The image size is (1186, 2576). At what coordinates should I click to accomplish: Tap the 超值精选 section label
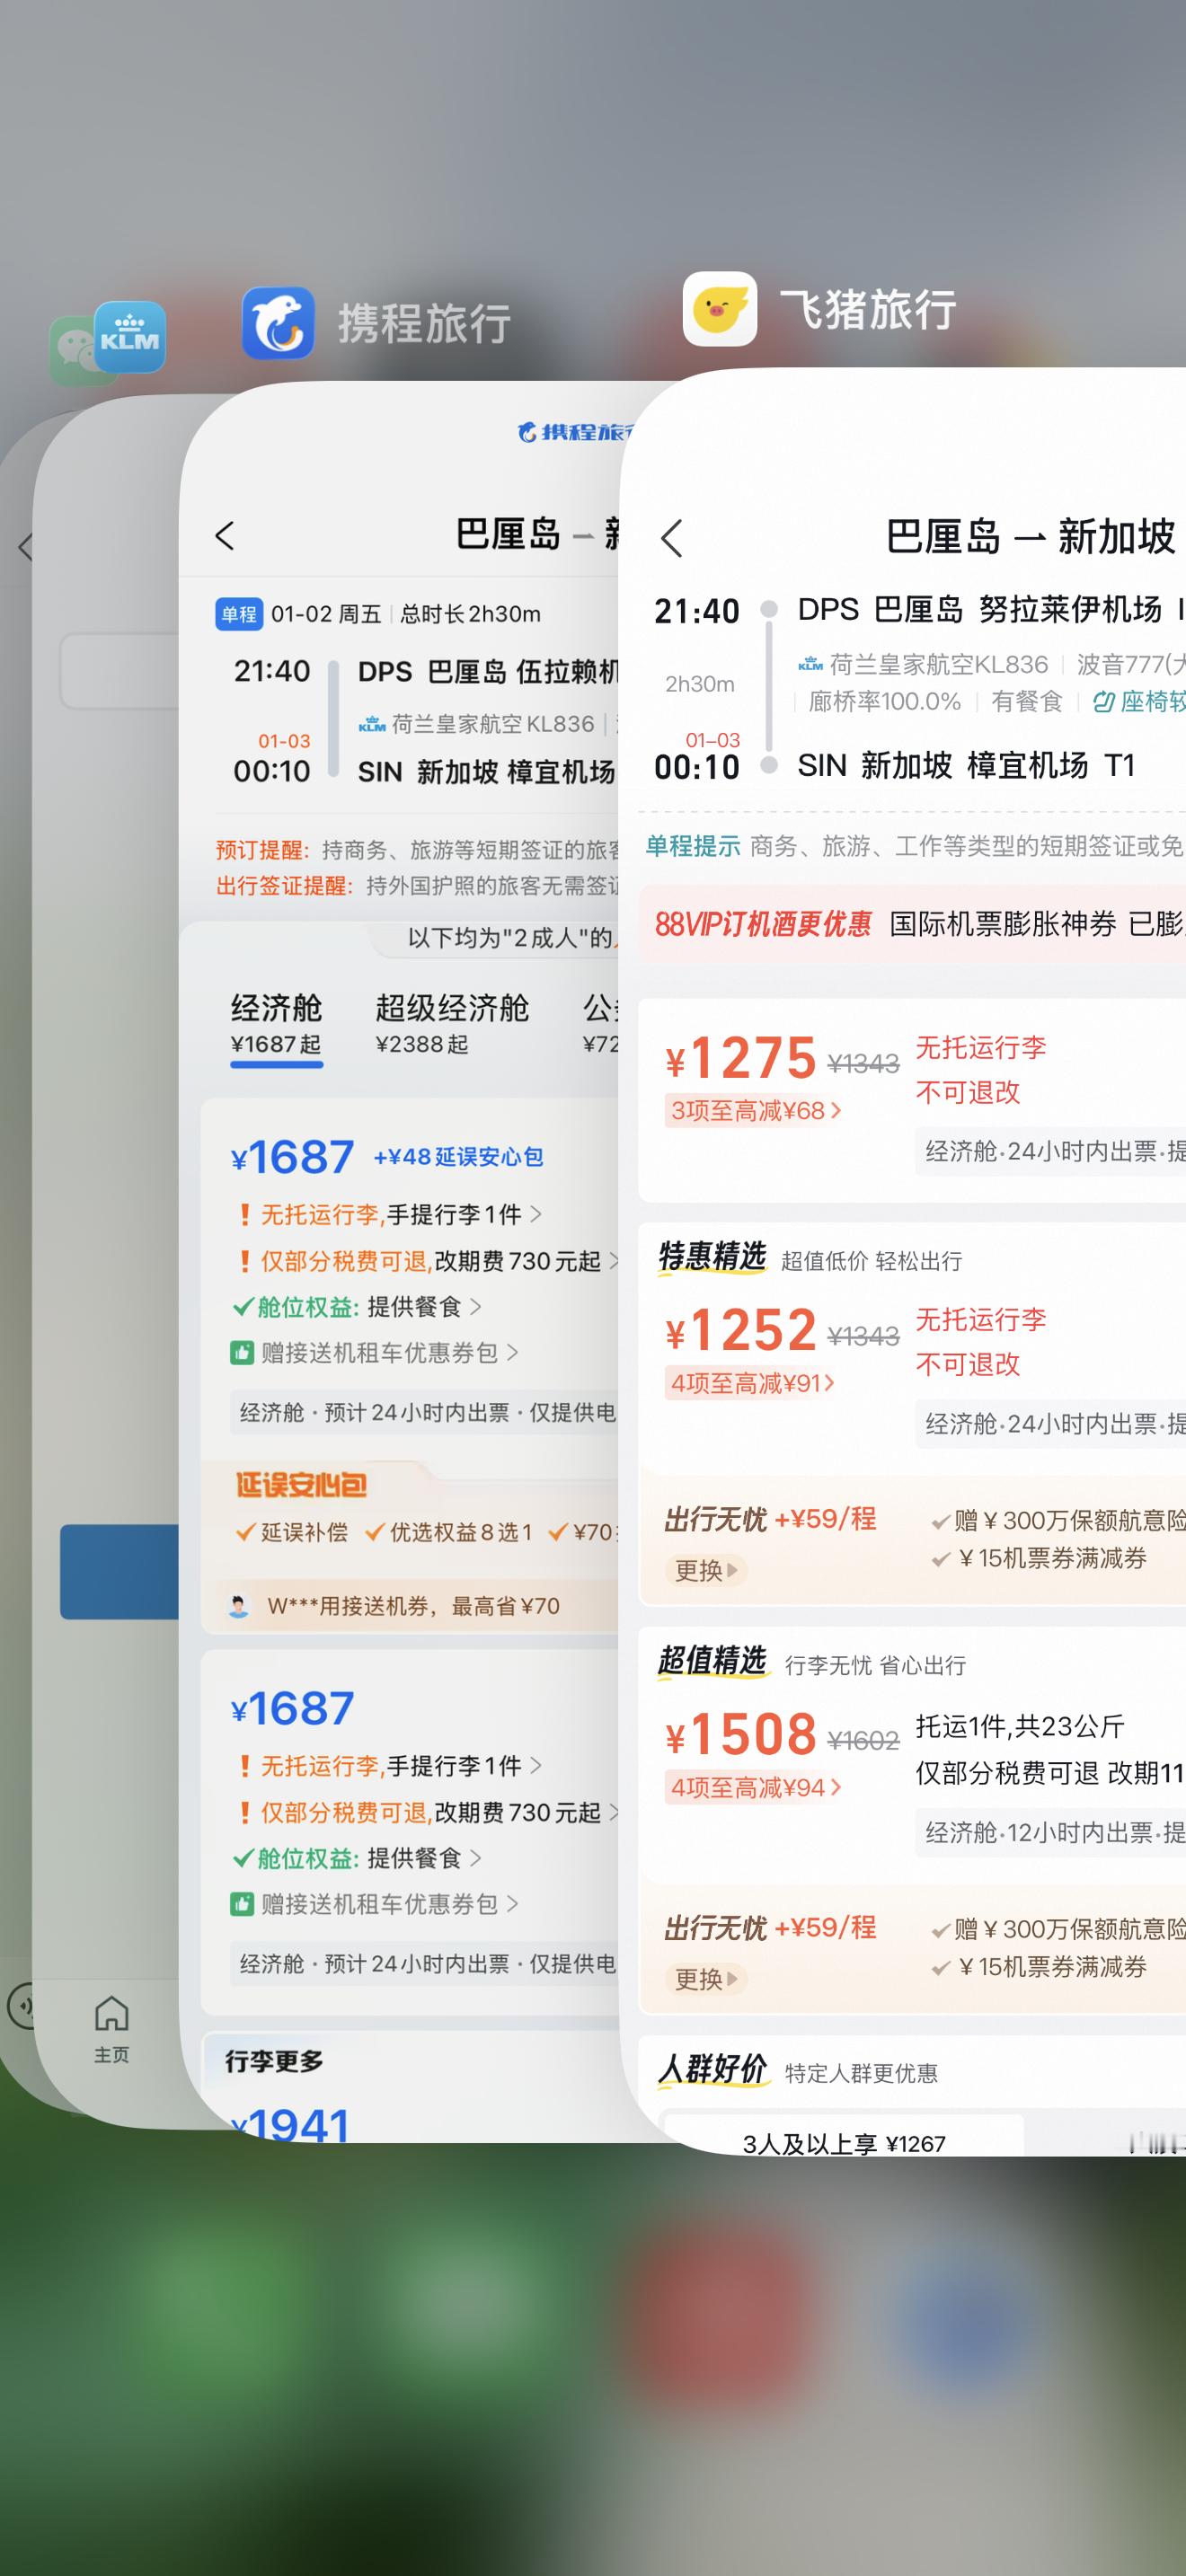pos(712,1660)
